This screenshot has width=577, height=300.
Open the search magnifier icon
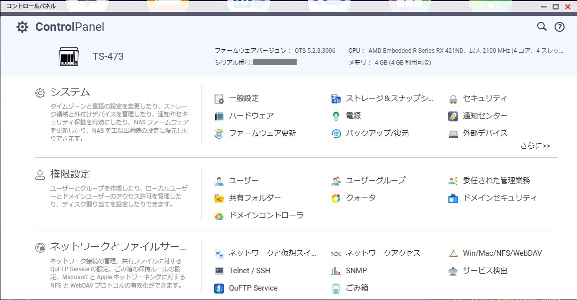click(542, 26)
